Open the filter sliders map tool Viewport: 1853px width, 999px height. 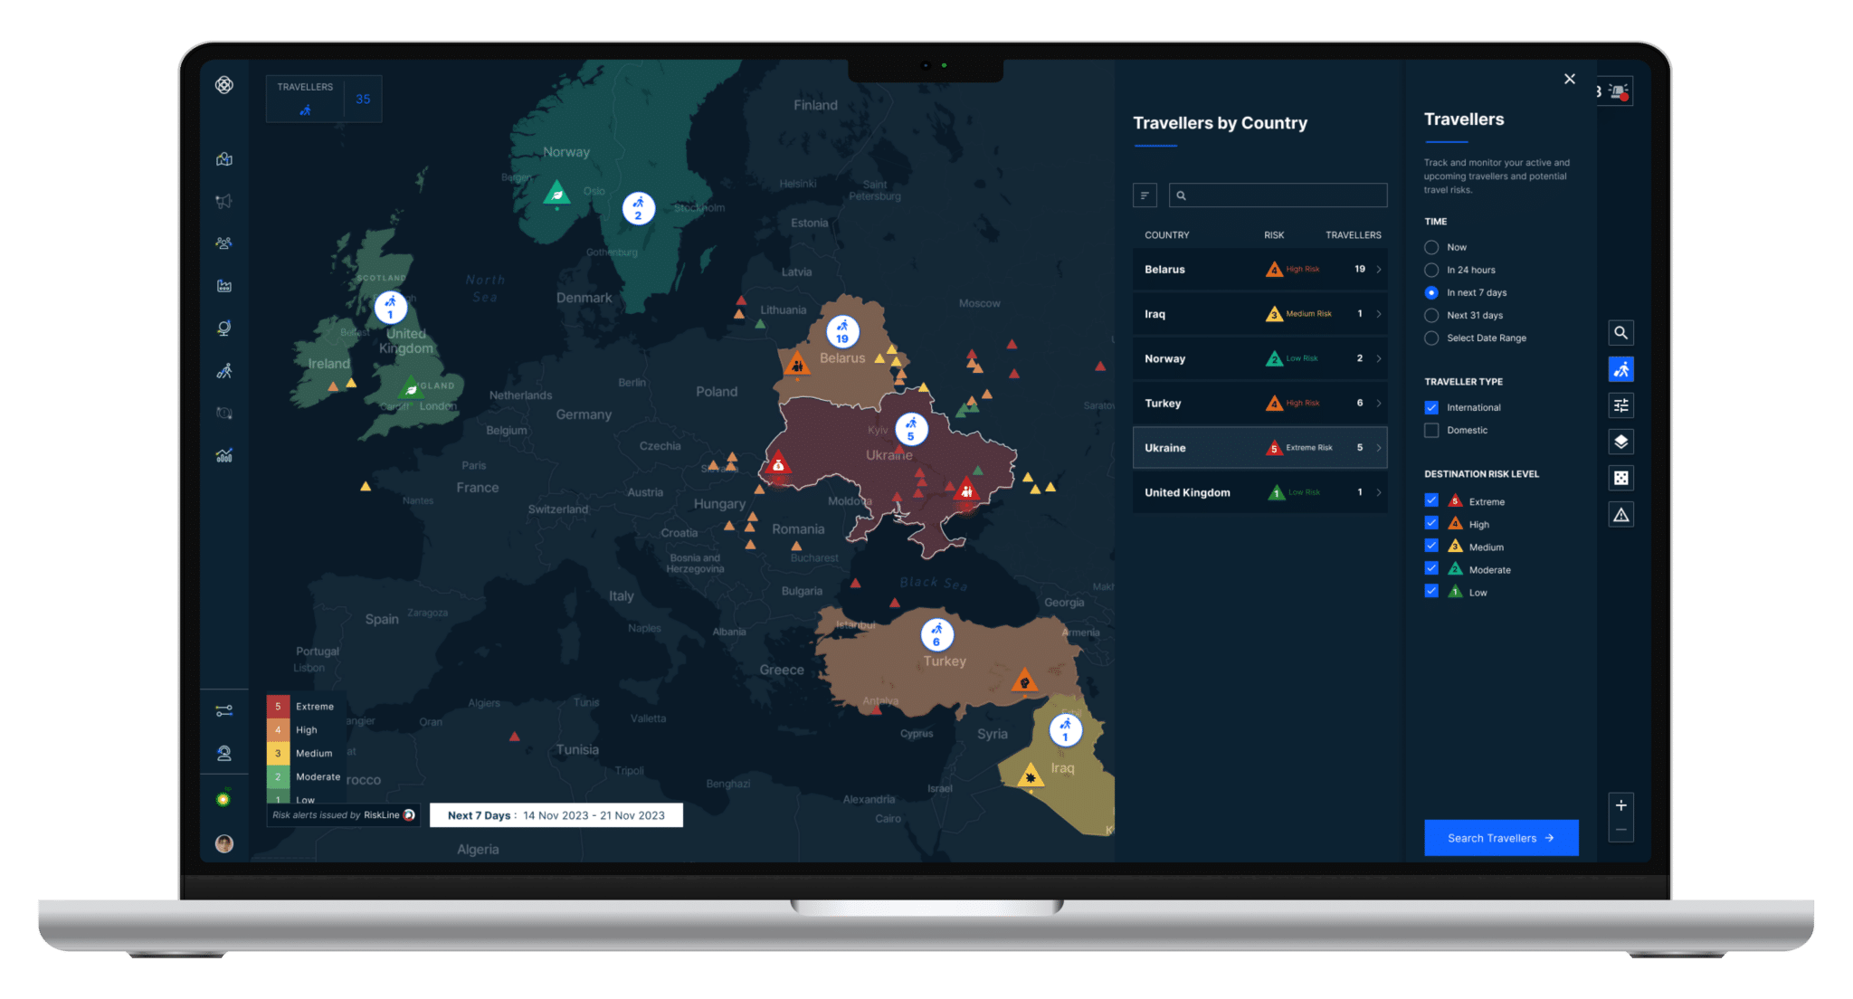tap(1621, 405)
